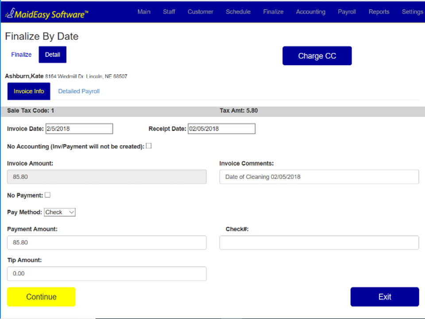
Task: Open the Settings menu
Action: [413, 12]
